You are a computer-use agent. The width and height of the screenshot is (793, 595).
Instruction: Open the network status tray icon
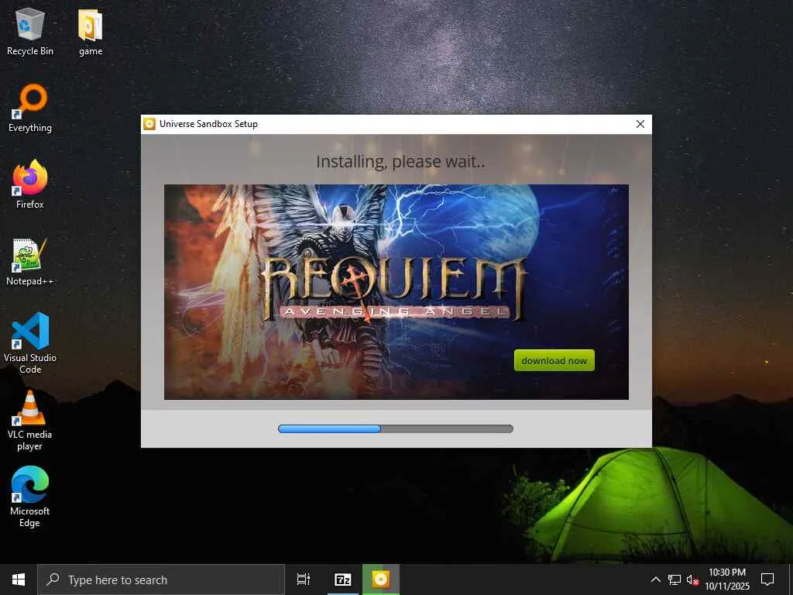click(x=675, y=580)
